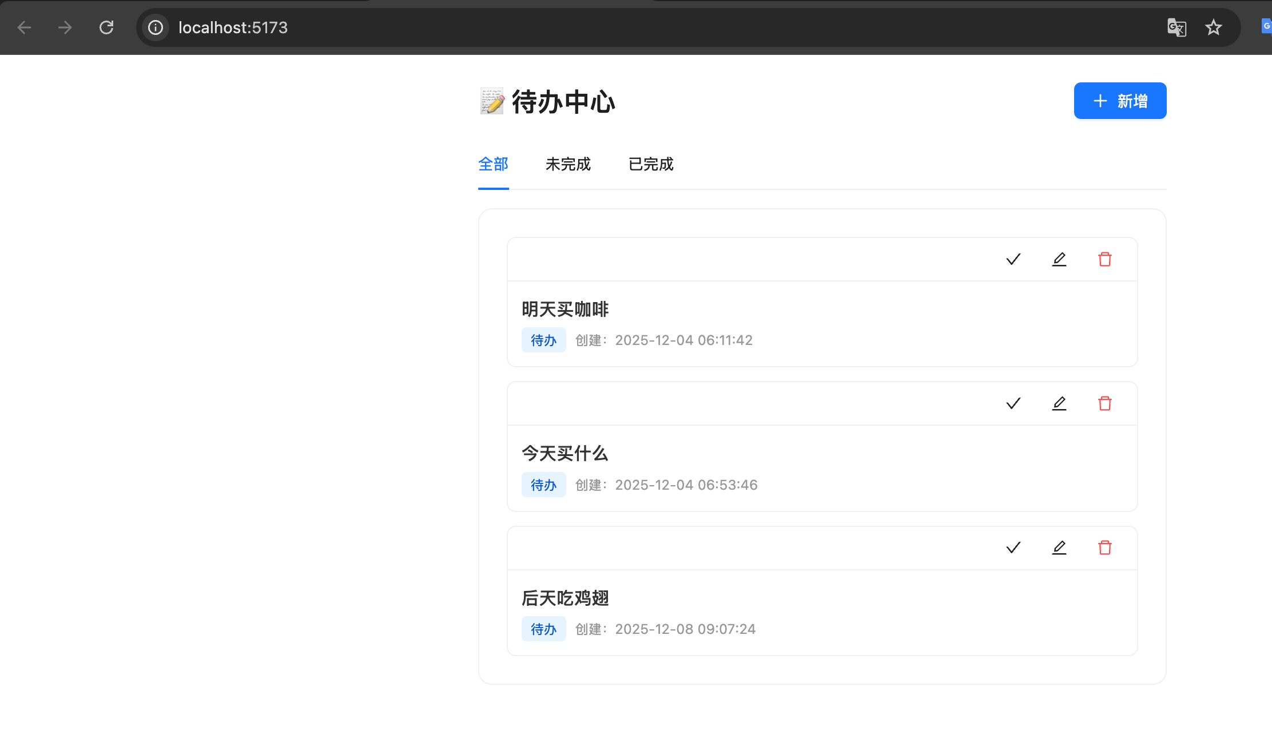Open Google Translate page icon
Viewport: 1272px width, 730px height.
[x=1176, y=27]
